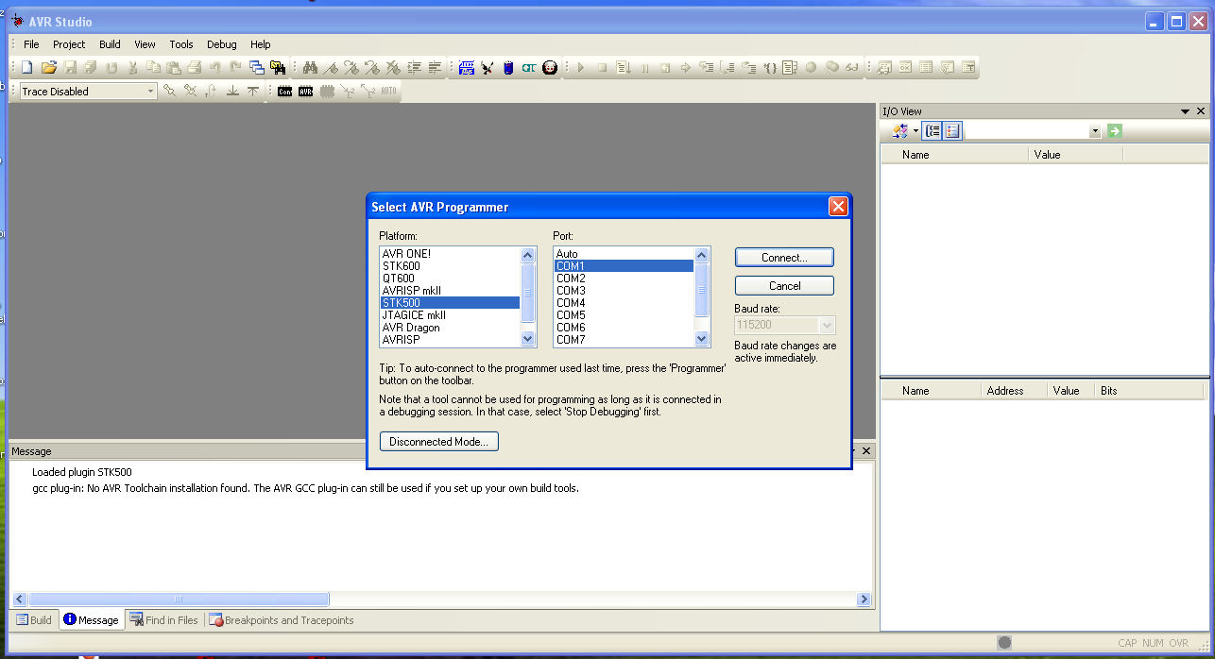Select AVRISP mkII platform

point(450,291)
